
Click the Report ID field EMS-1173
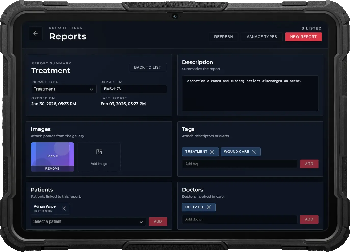click(133, 89)
